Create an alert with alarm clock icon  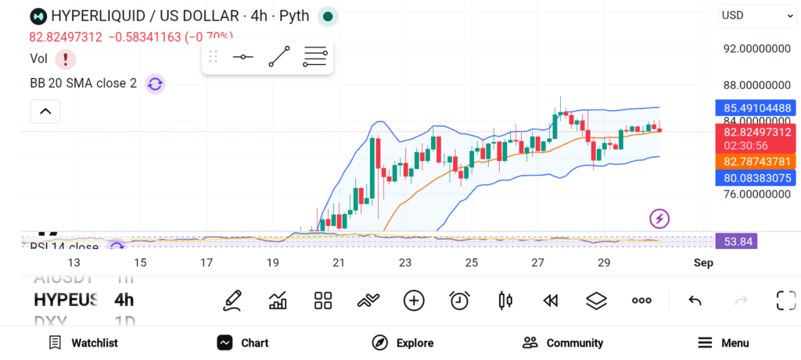[459, 301]
